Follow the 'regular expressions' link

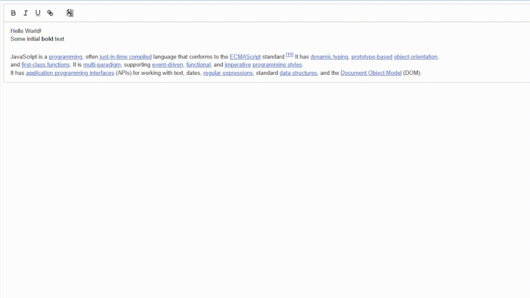[228, 73]
